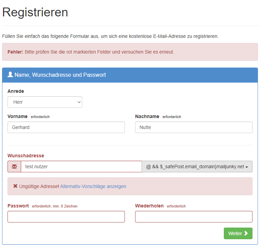Open the Anrede dropdown showing Herr

point(45,102)
